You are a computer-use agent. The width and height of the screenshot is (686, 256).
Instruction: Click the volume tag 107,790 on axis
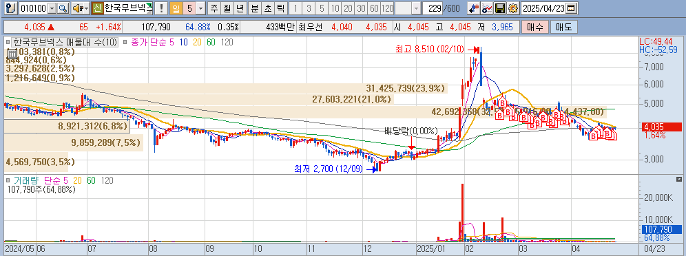(661, 229)
